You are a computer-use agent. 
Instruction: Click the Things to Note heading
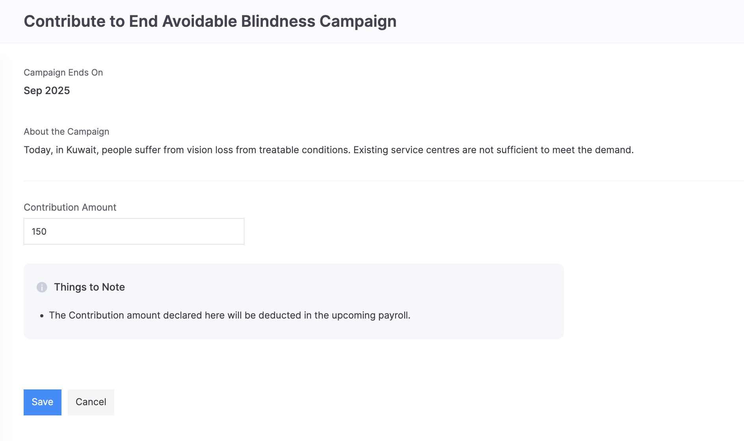89,287
